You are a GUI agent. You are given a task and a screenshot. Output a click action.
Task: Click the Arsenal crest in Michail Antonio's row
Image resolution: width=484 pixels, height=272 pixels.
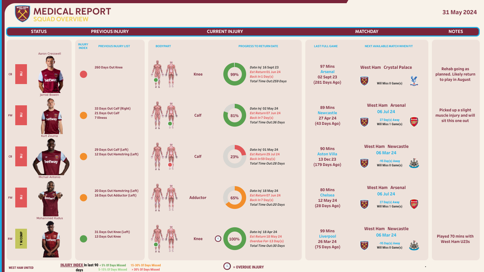pyautogui.click(x=414, y=204)
